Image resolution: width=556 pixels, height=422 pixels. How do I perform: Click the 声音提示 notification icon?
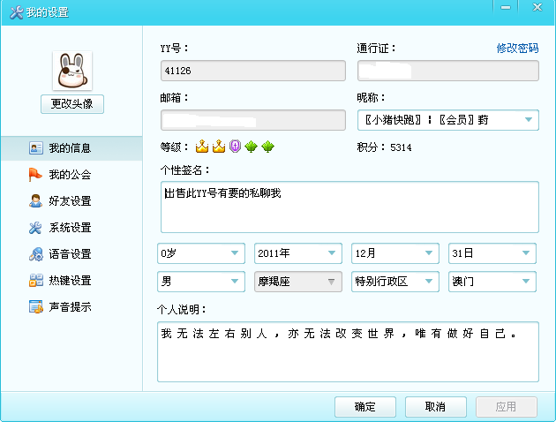pos(36,306)
